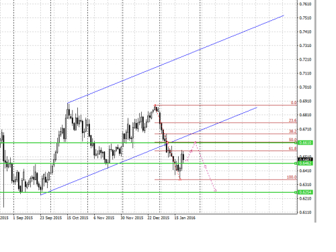
Task: Select the green 0.6610 price level tag
Action: click(305, 142)
